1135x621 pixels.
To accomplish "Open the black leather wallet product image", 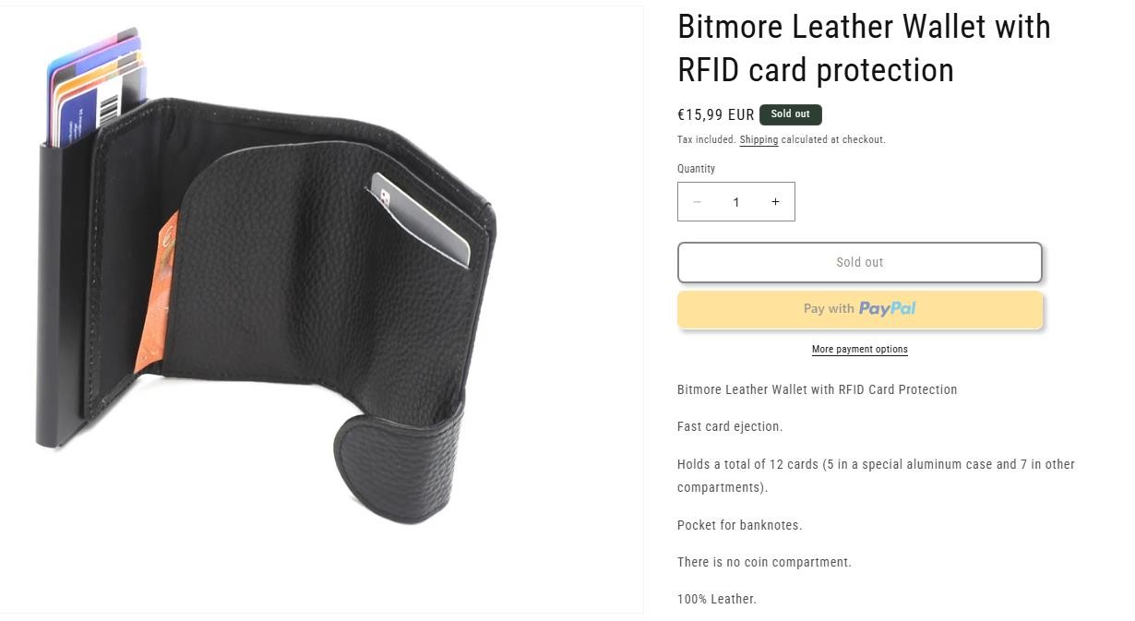I will (x=321, y=309).
